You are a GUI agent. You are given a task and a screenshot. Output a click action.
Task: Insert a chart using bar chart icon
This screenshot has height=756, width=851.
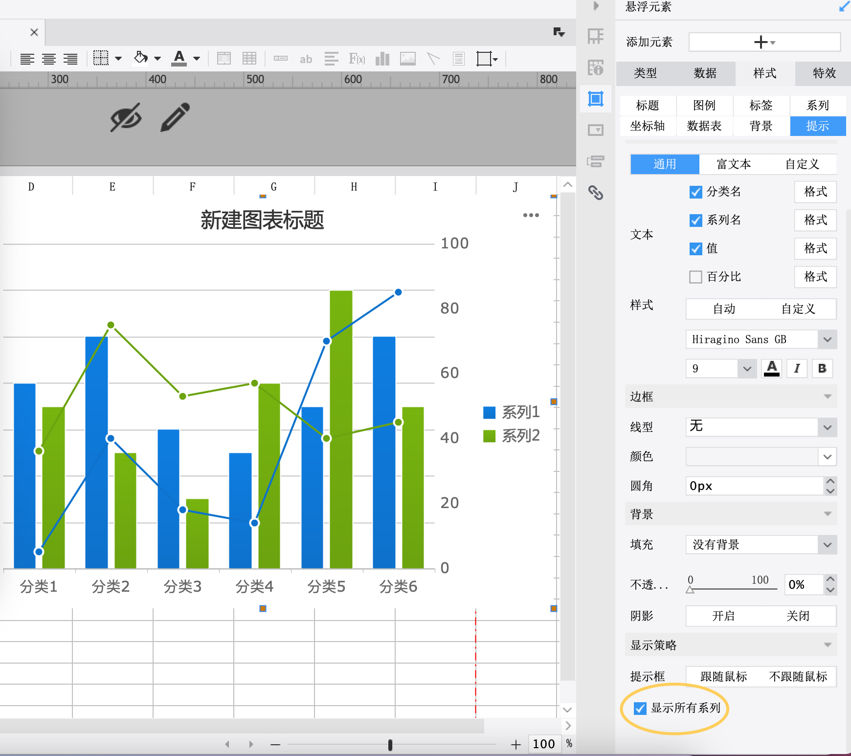[x=382, y=59]
